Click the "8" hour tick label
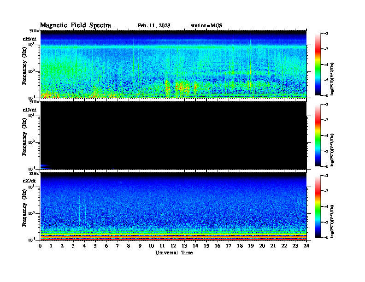The height and width of the screenshot is (282, 365). tap(129, 246)
